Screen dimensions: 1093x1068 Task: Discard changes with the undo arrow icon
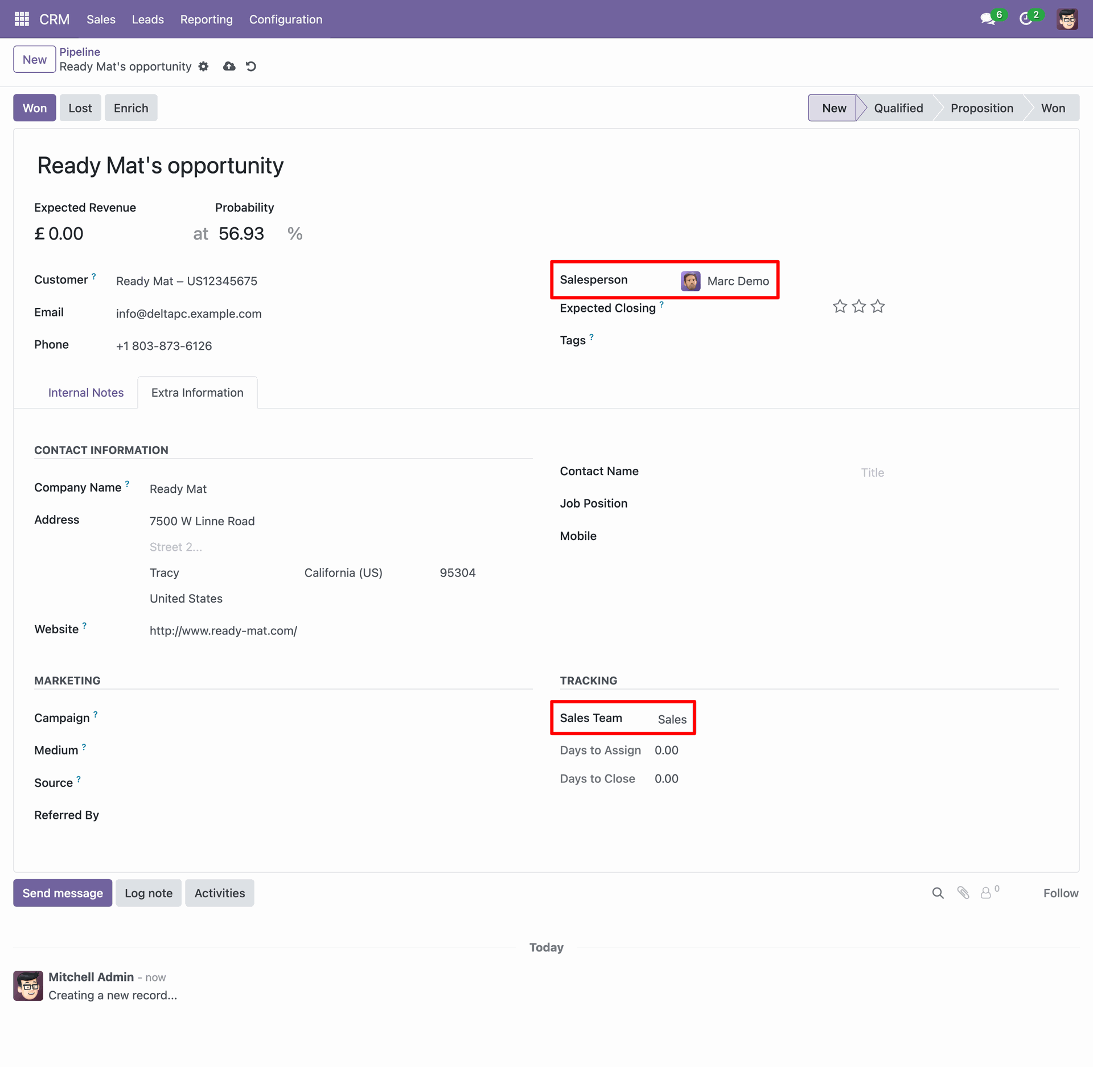tap(251, 67)
